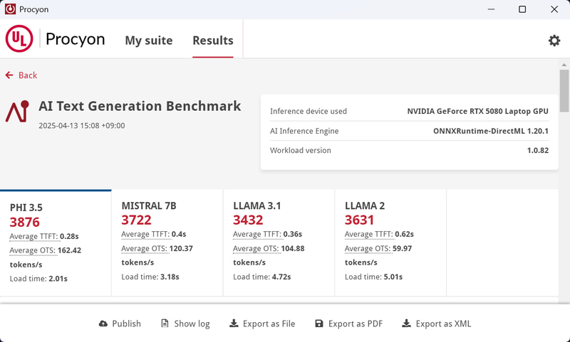
Task: Select the MISTRAL 7B result card
Action: pyautogui.click(x=167, y=242)
